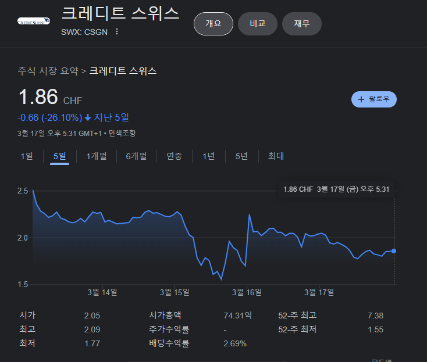
Task: Switch chart range to 1개월
Action: 97,156
